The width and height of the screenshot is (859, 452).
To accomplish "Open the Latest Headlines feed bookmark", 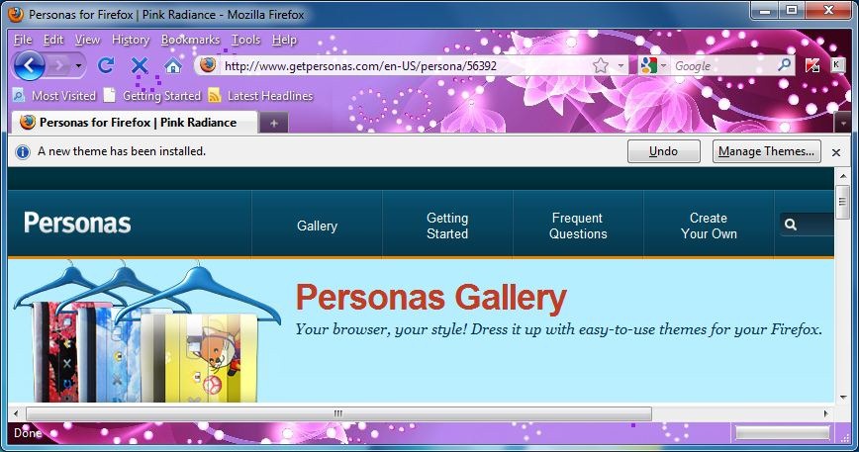I will [261, 95].
